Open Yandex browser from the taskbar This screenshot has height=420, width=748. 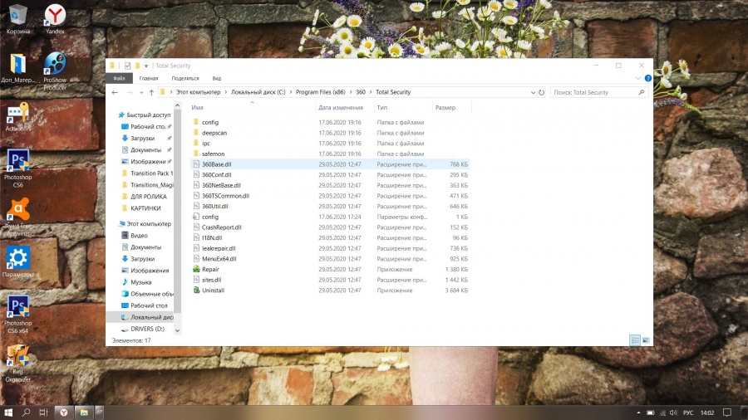click(63, 413)
